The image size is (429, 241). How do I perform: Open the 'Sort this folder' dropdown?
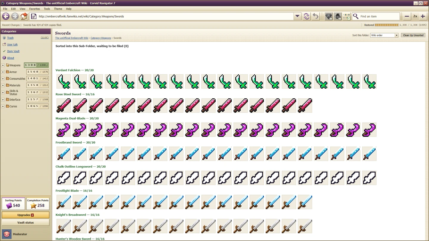click(384, 35)
